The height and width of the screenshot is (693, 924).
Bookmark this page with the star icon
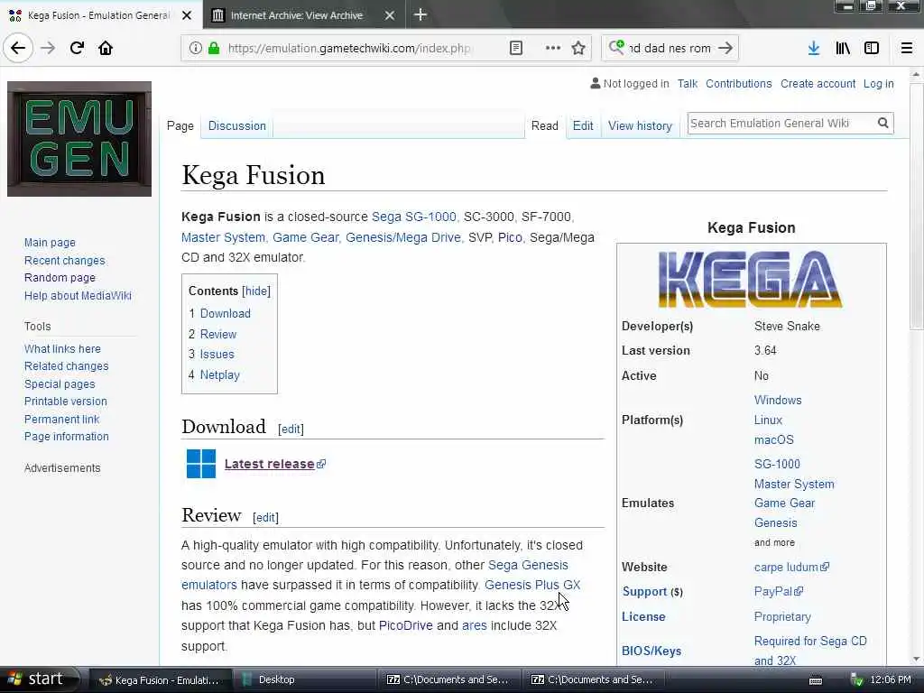point(578,48)
